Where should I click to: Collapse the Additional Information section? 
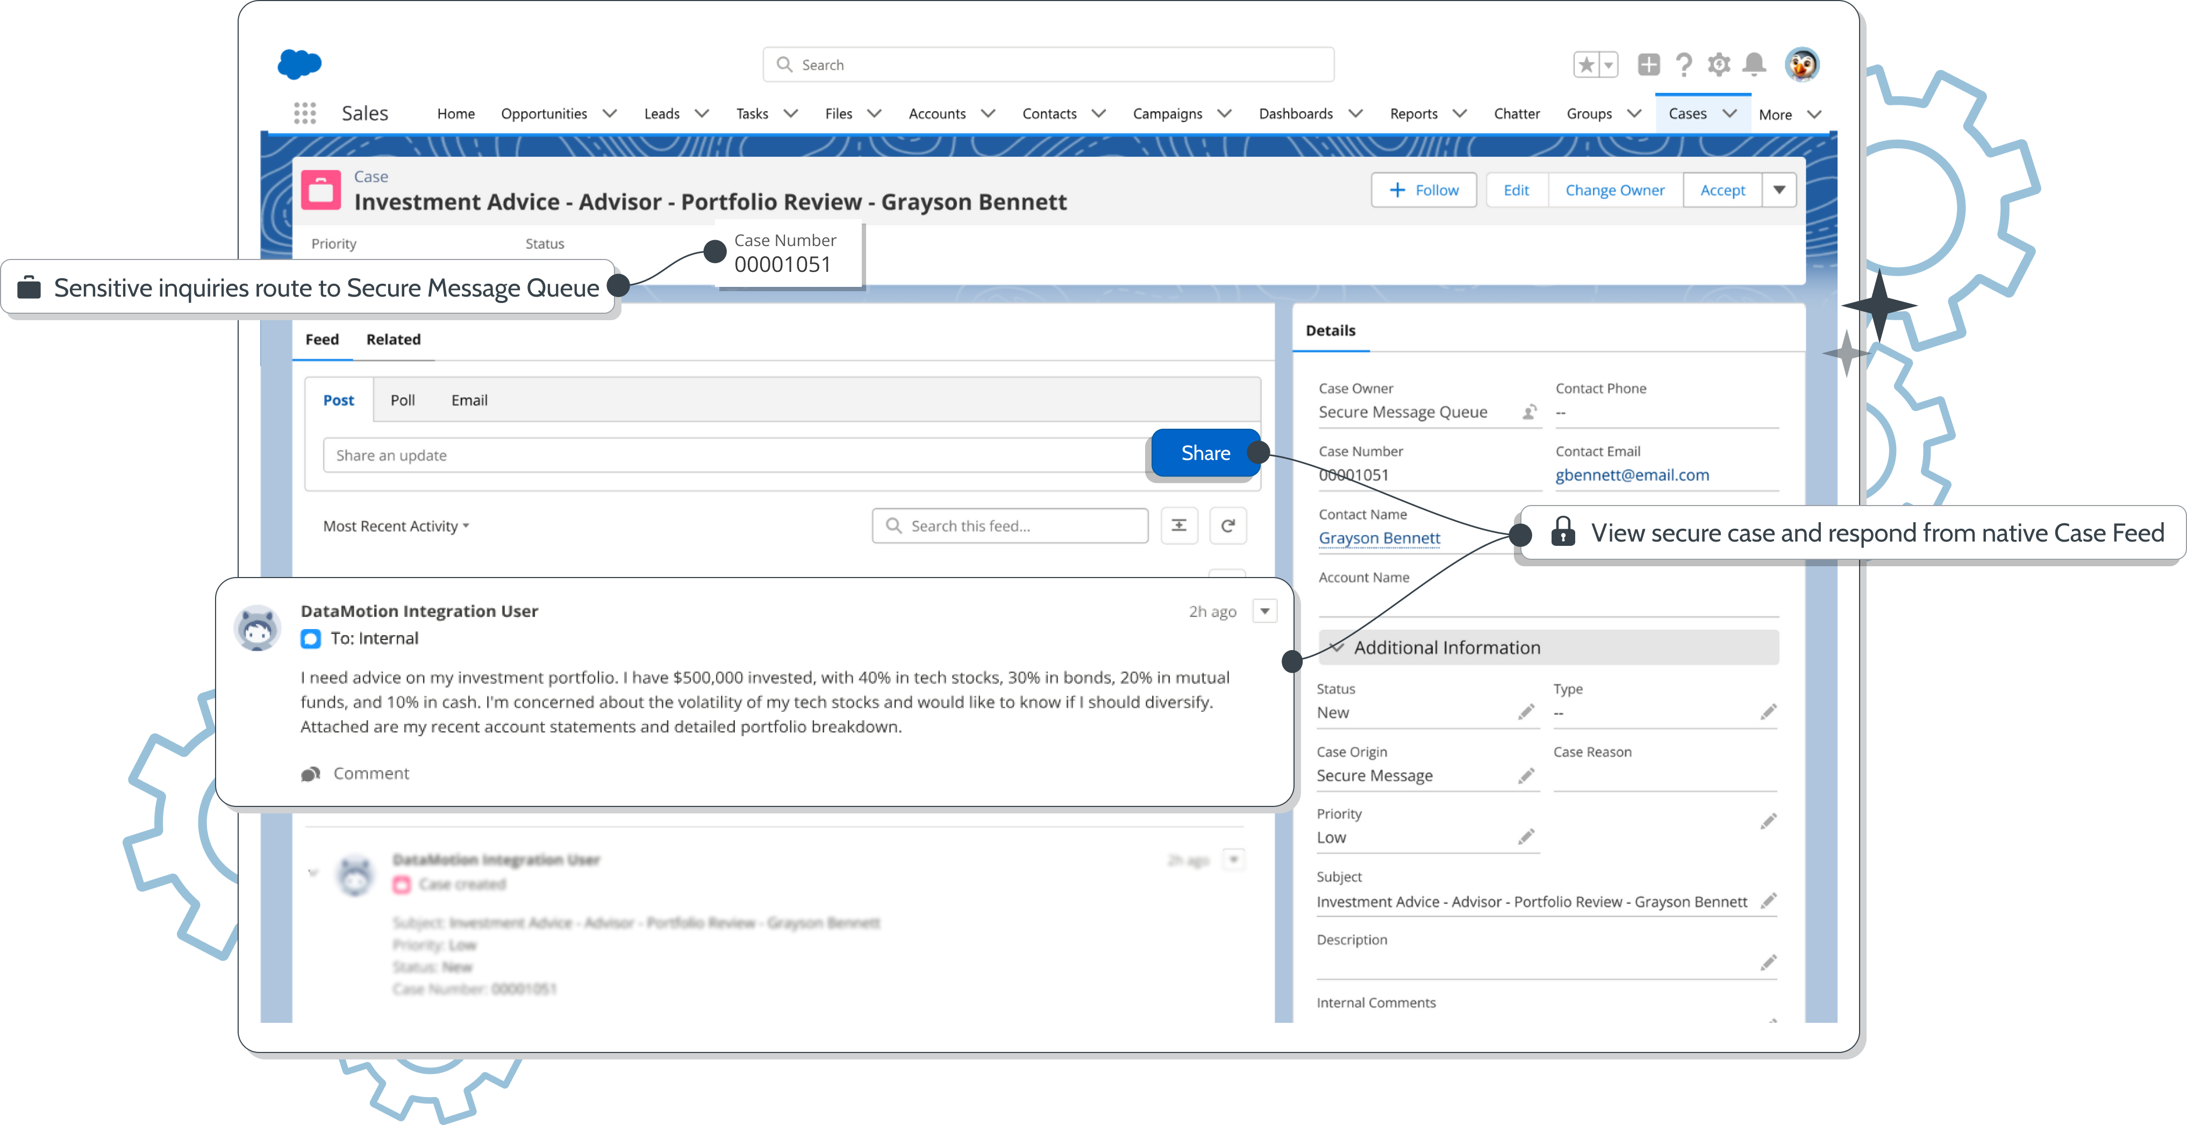(x=1338, y=647)
